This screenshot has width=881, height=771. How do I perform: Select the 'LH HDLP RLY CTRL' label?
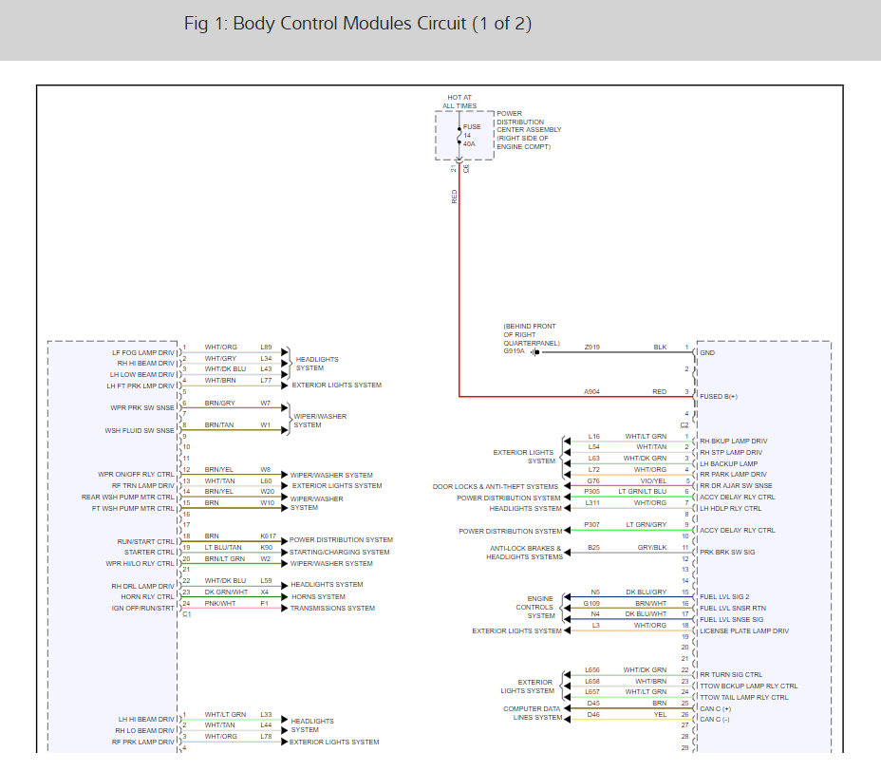pyautogui.click(x=730, y=509)
